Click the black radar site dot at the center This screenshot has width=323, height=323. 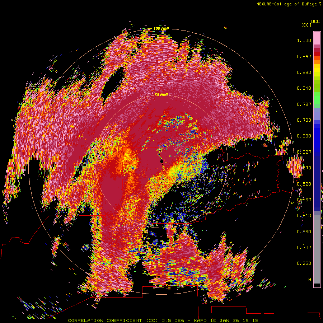161,161
